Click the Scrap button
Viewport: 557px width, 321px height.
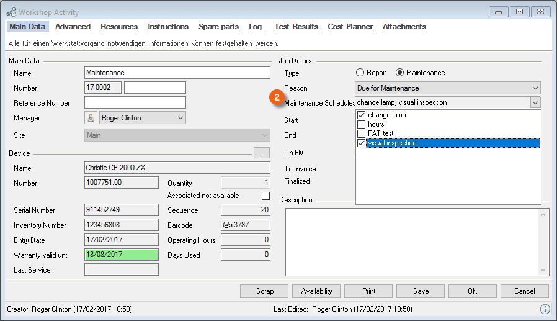click(264, 291)
